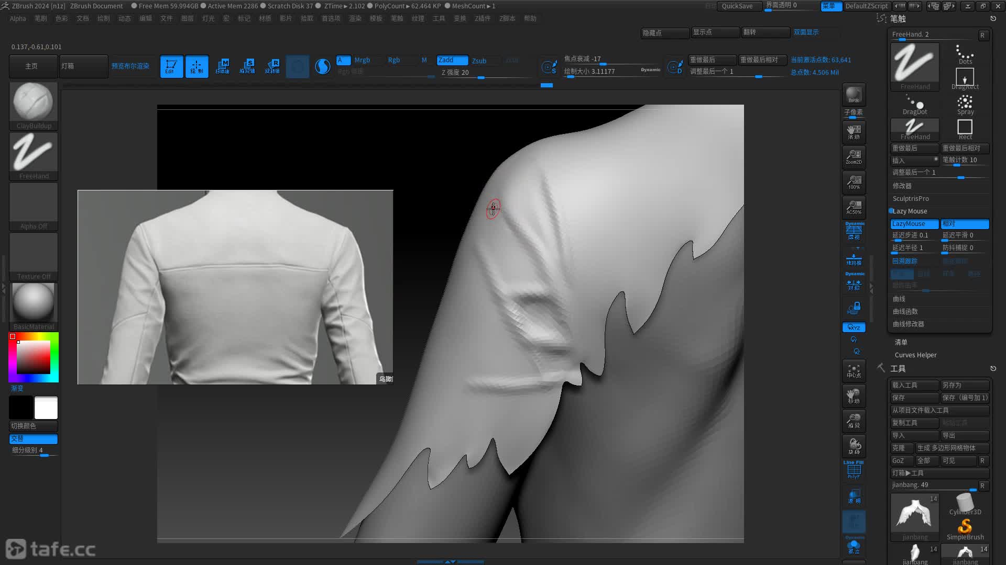Image resolution: width=1006 pixels, height=565 pixels.
Task: Open the ClayBuildup brush thumbnail
Action: pyautogui.click(x=34, y=106)
